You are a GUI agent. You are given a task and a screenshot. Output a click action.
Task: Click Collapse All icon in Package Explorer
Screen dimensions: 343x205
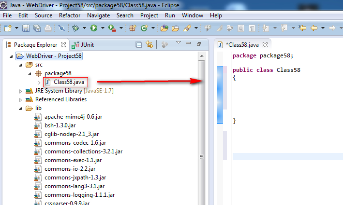(x=139, y=45)
